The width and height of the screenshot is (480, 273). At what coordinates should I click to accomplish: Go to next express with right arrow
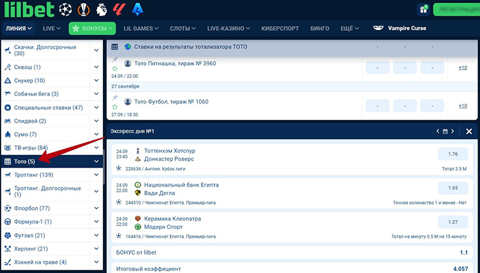452,131
